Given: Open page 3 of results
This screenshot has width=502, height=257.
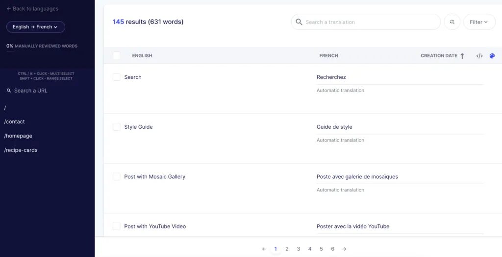Looking at the screenshot, I should coord(299,249).
